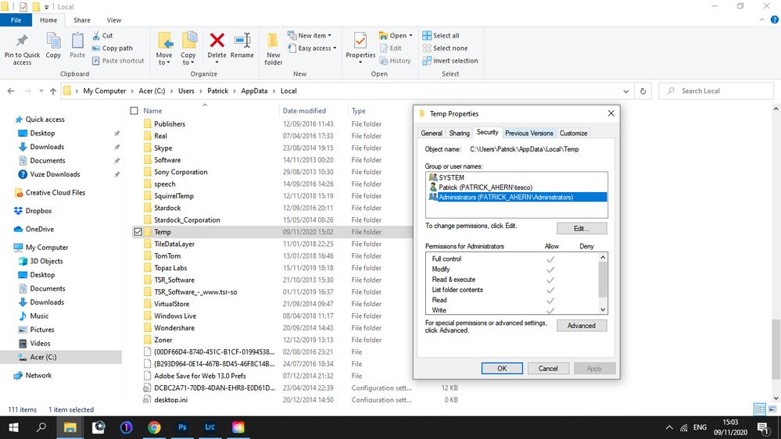Select Patrick (PATRICK_AHERN\tesco) user entry
Viewport: 781px width, 439px height.
click(517, 187)
